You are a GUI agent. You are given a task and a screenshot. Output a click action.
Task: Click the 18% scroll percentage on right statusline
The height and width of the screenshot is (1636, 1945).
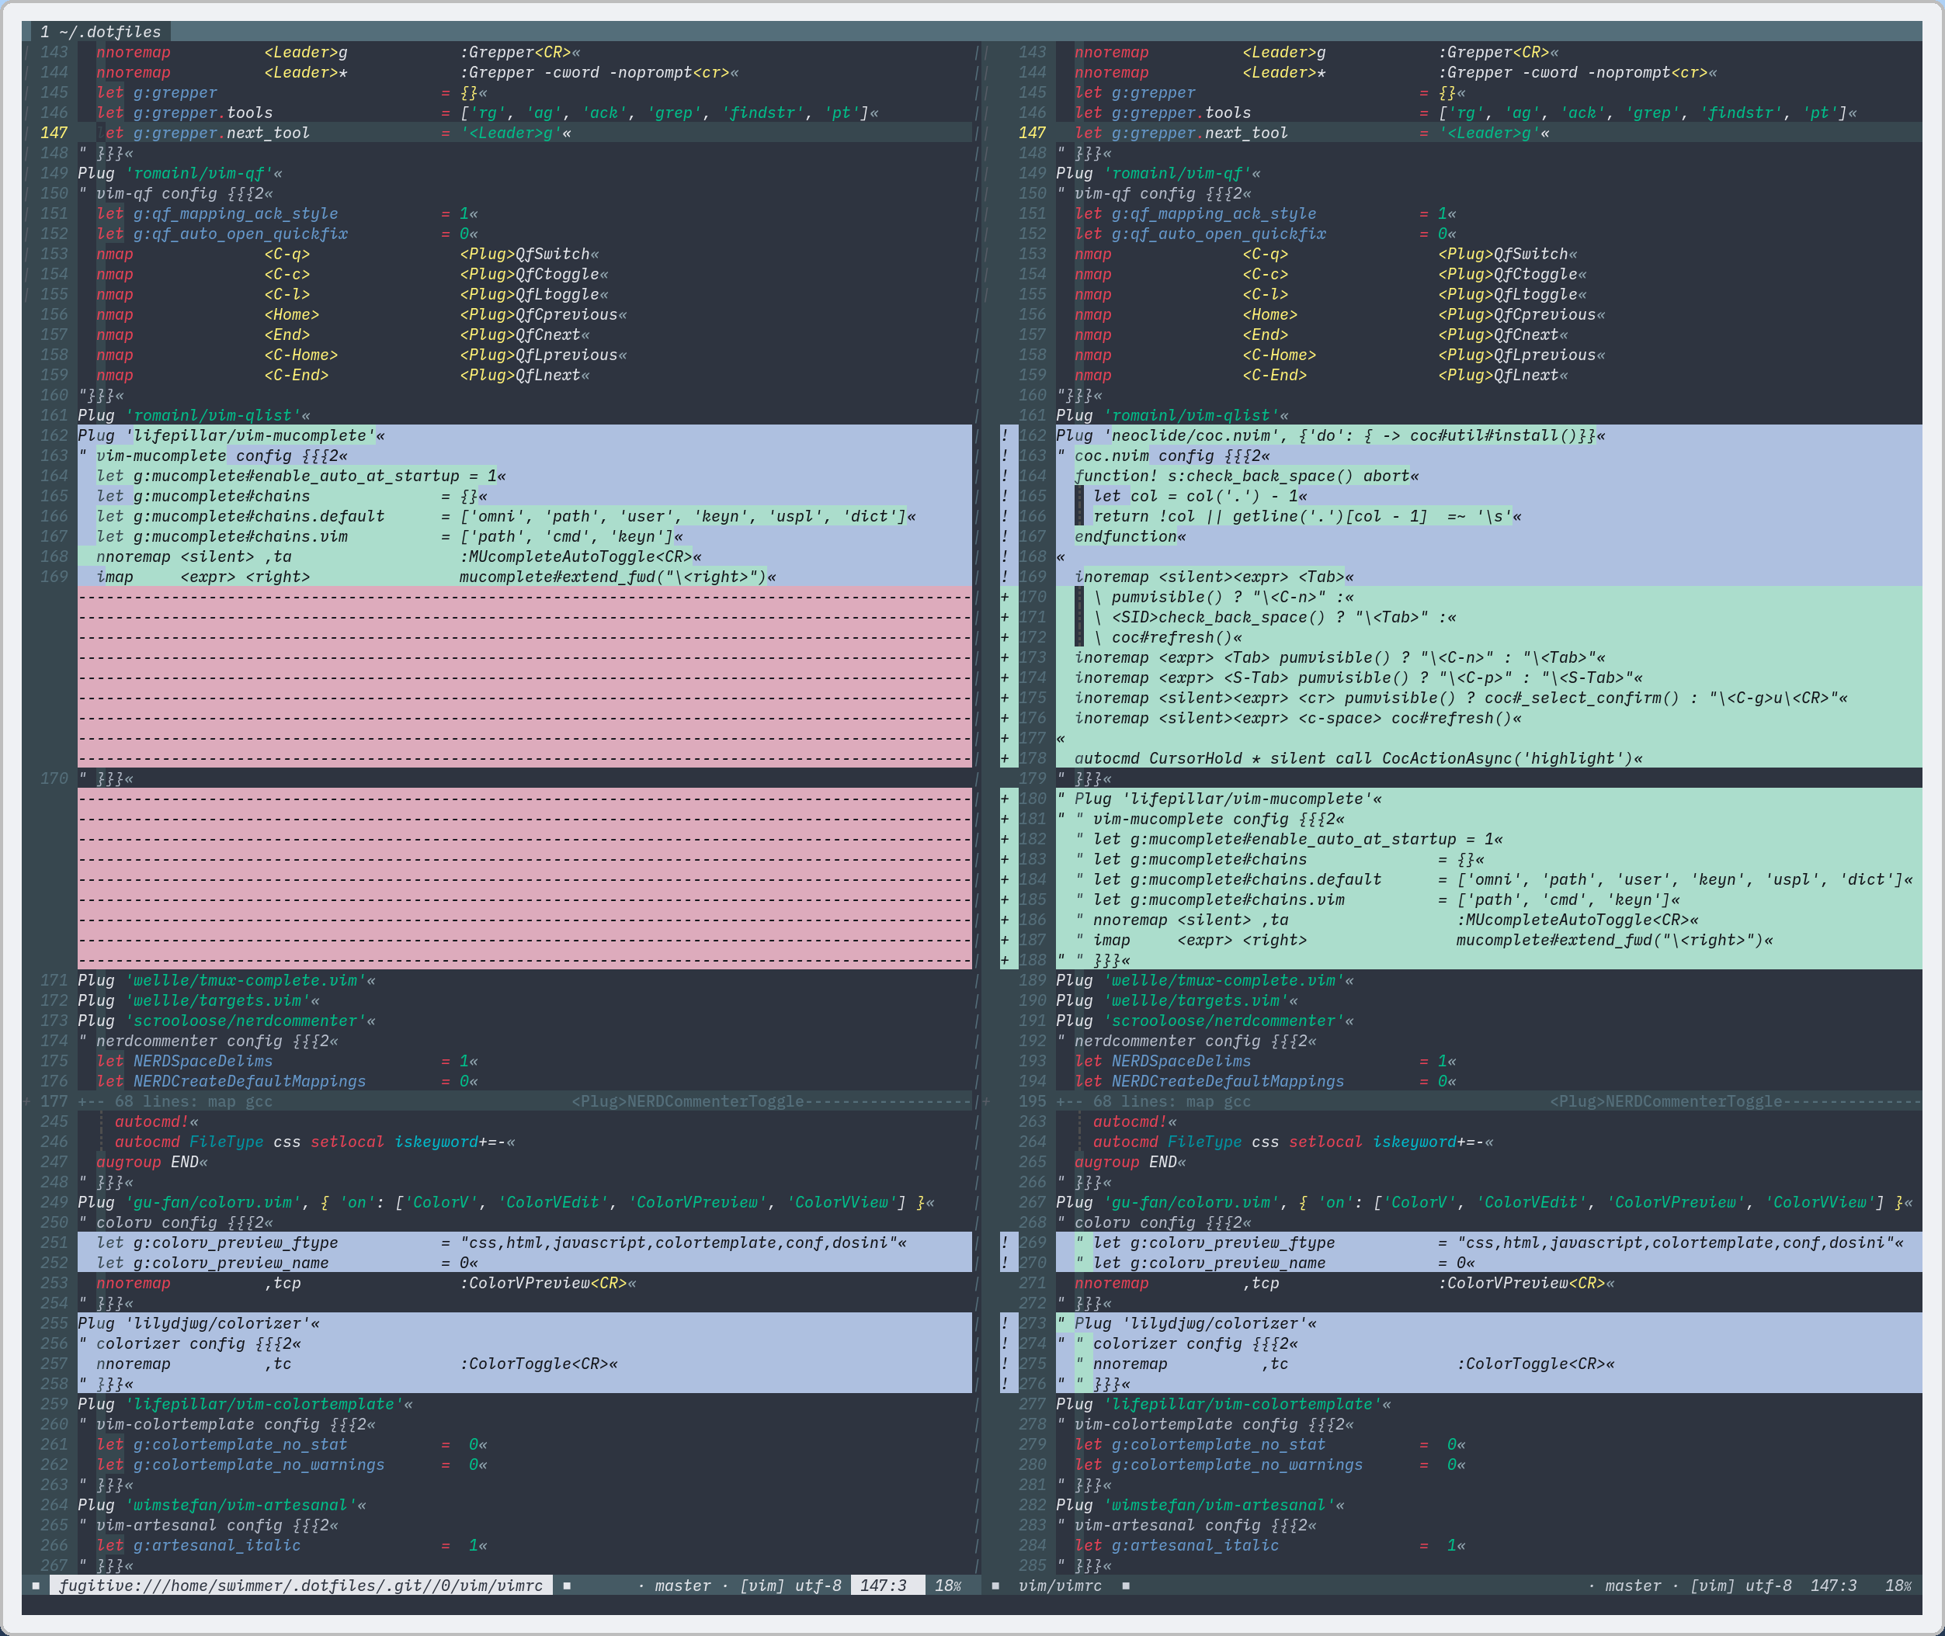1898,1586
